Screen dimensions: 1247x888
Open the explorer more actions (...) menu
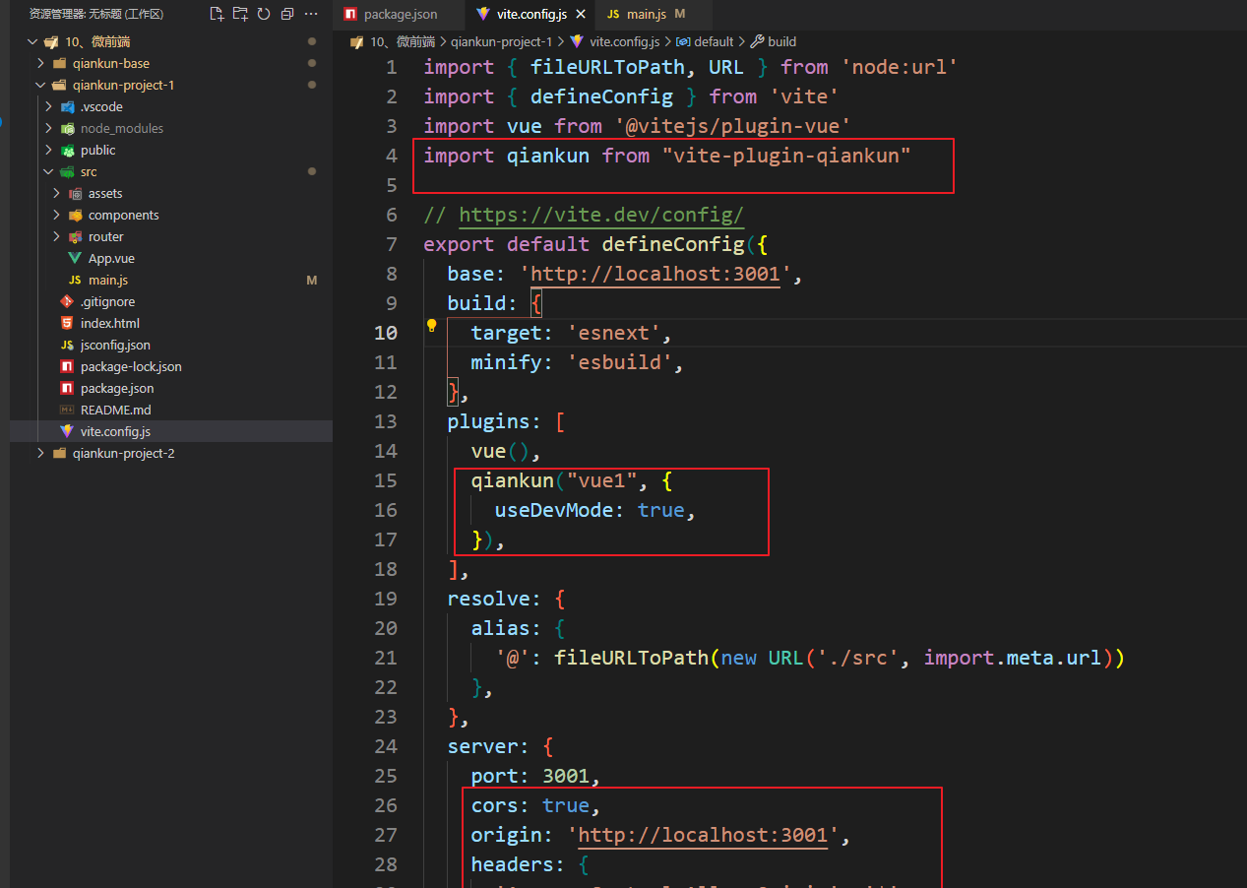coord(312,14)
